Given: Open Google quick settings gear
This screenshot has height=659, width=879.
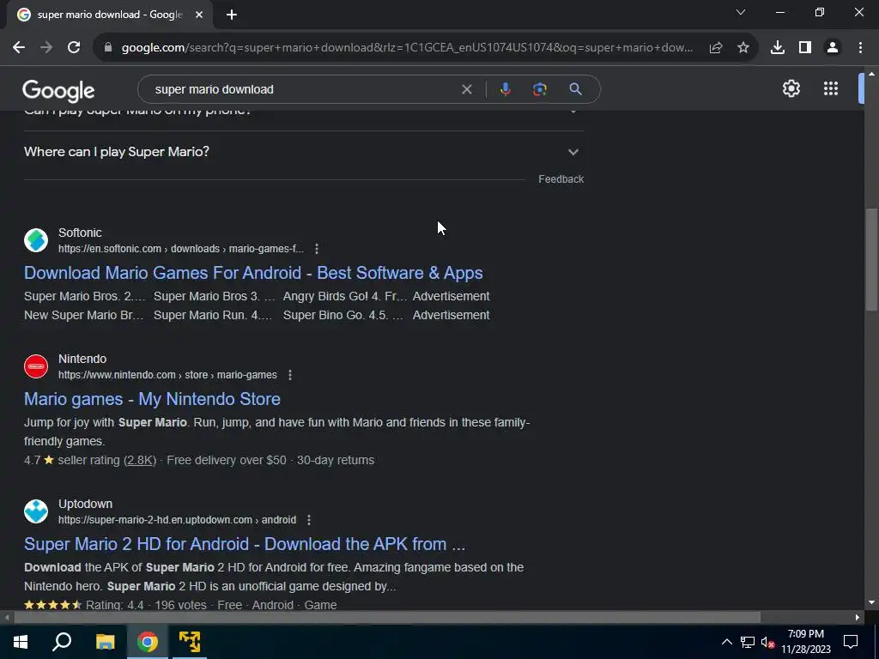Looking at the screenshot, I should click(x=791, y=88).
